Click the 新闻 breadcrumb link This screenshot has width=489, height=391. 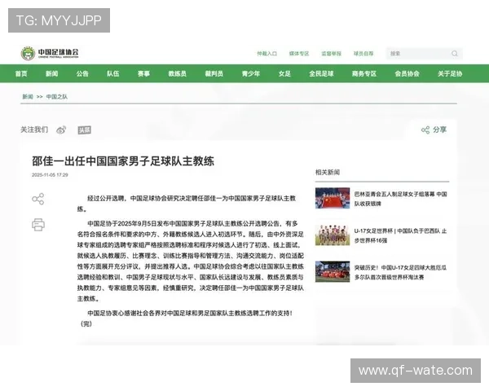28,97
